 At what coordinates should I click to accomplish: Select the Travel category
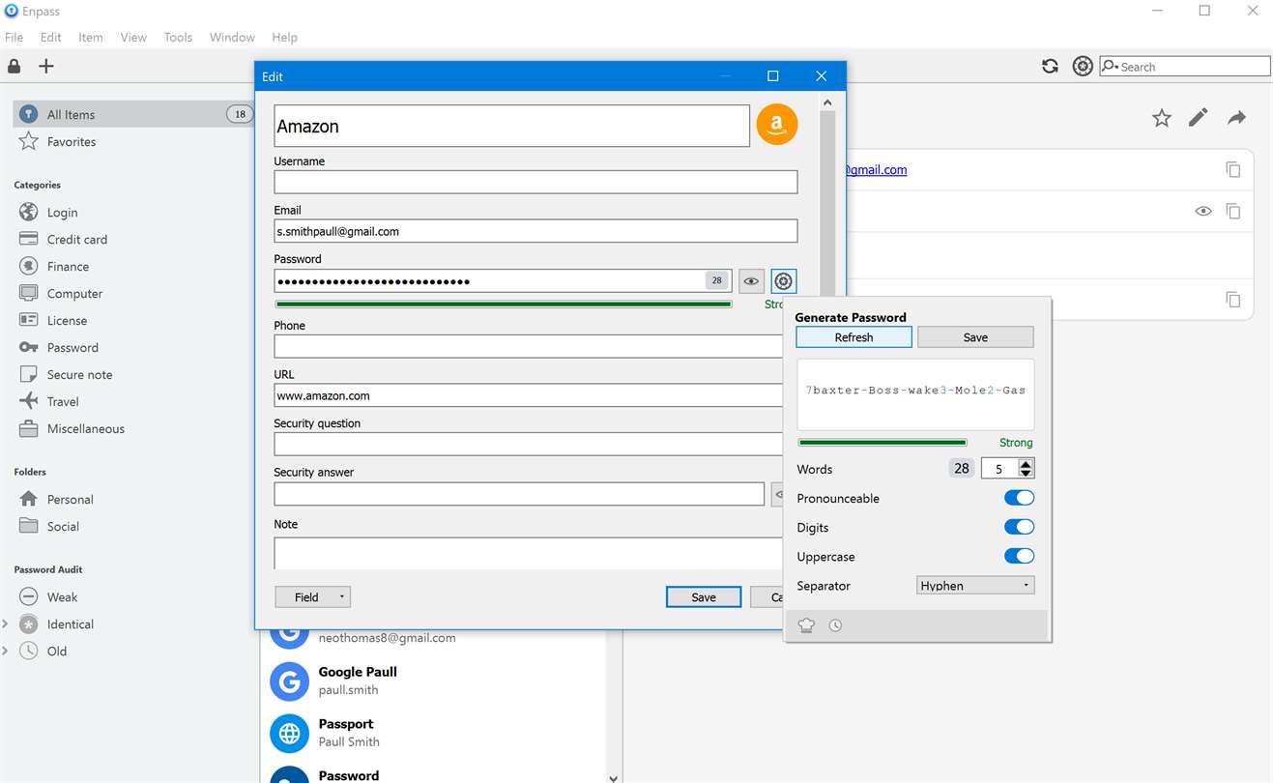coord(63,402)
